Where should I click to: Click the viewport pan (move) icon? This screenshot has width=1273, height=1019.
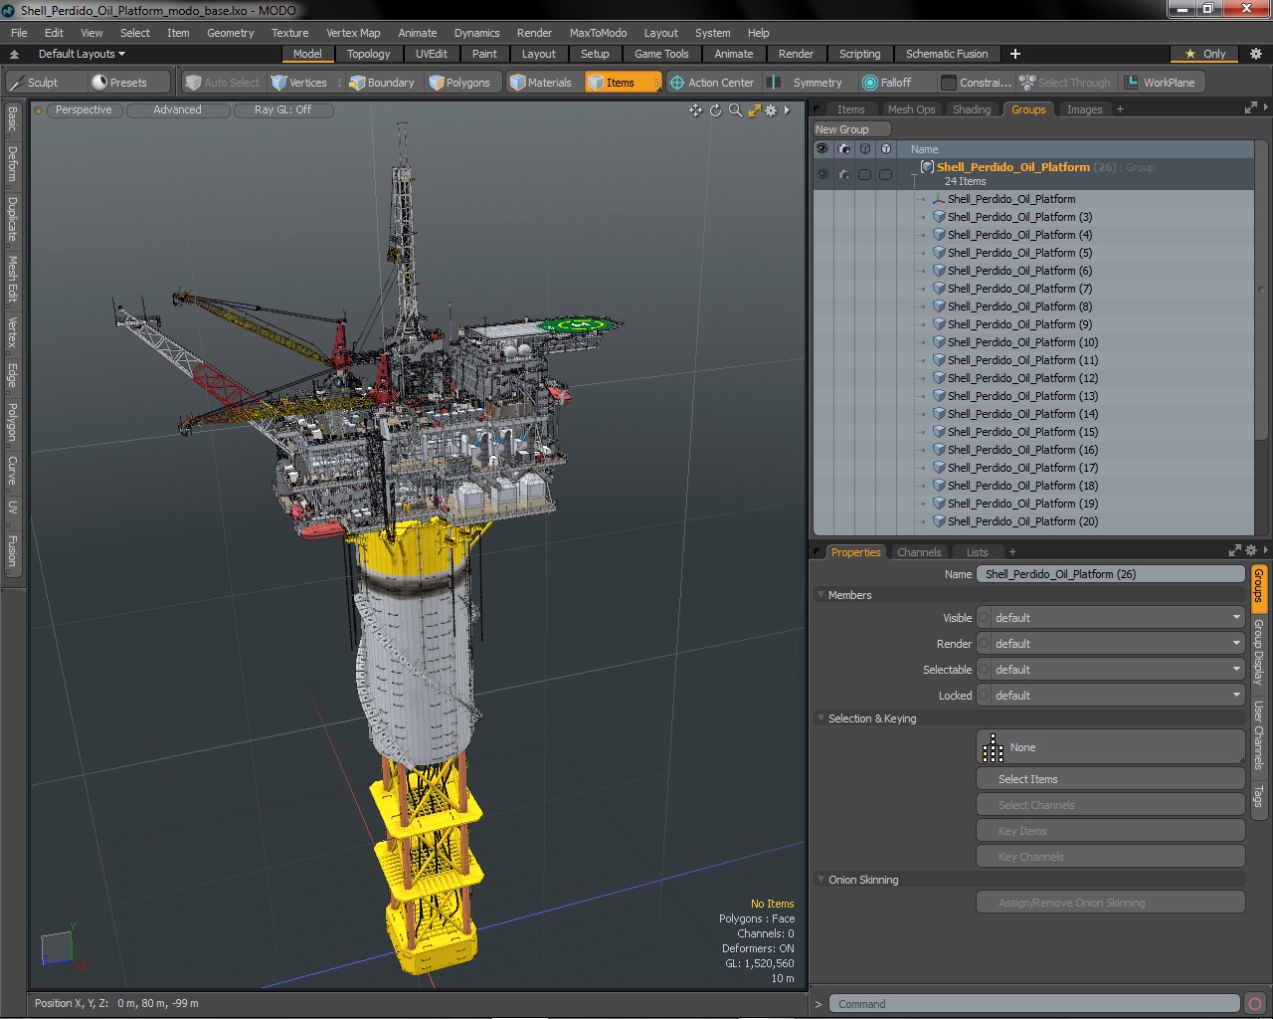point(695,110)
